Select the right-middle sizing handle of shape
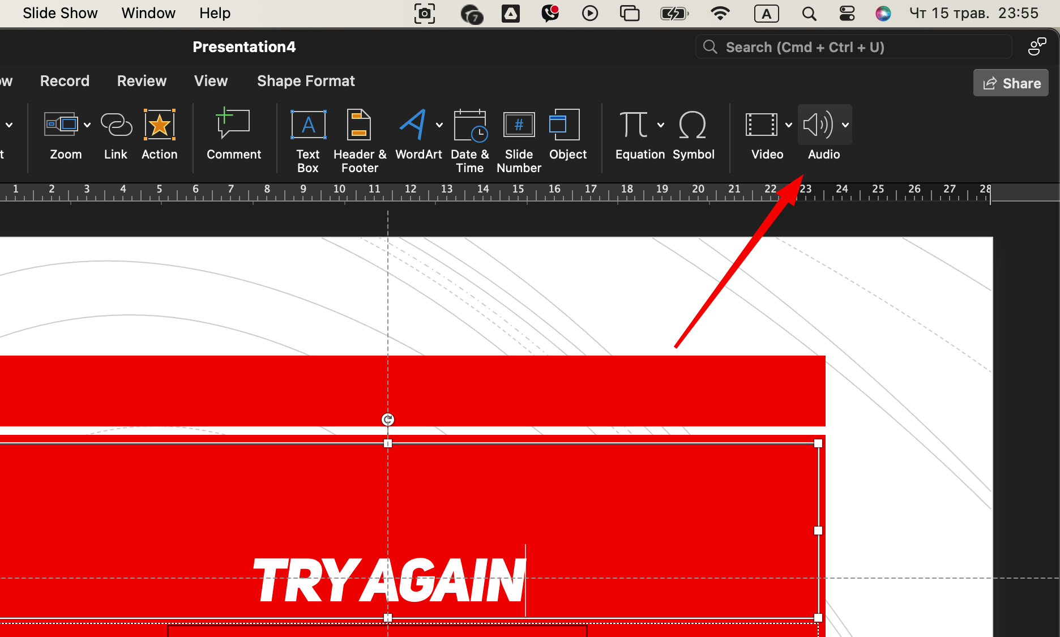 pos(818,531)
